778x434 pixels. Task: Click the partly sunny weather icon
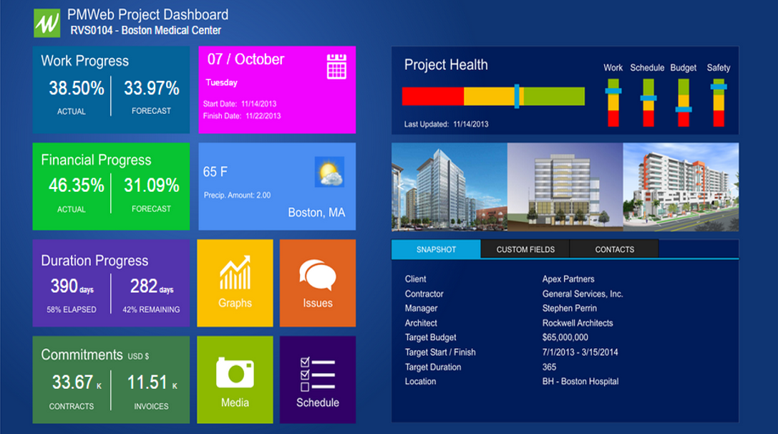coord(329,172)
